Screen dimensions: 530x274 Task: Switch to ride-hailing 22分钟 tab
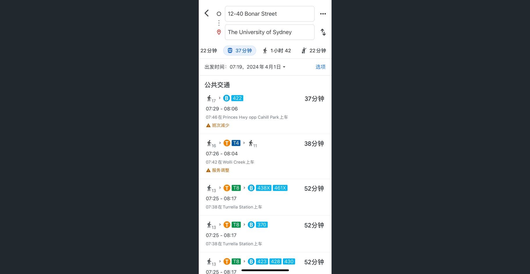pyautogui.click(x=314, y=51)
